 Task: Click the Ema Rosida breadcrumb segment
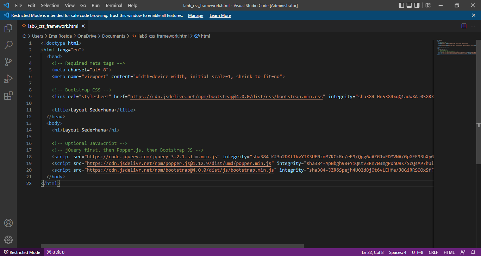(60, 36)
